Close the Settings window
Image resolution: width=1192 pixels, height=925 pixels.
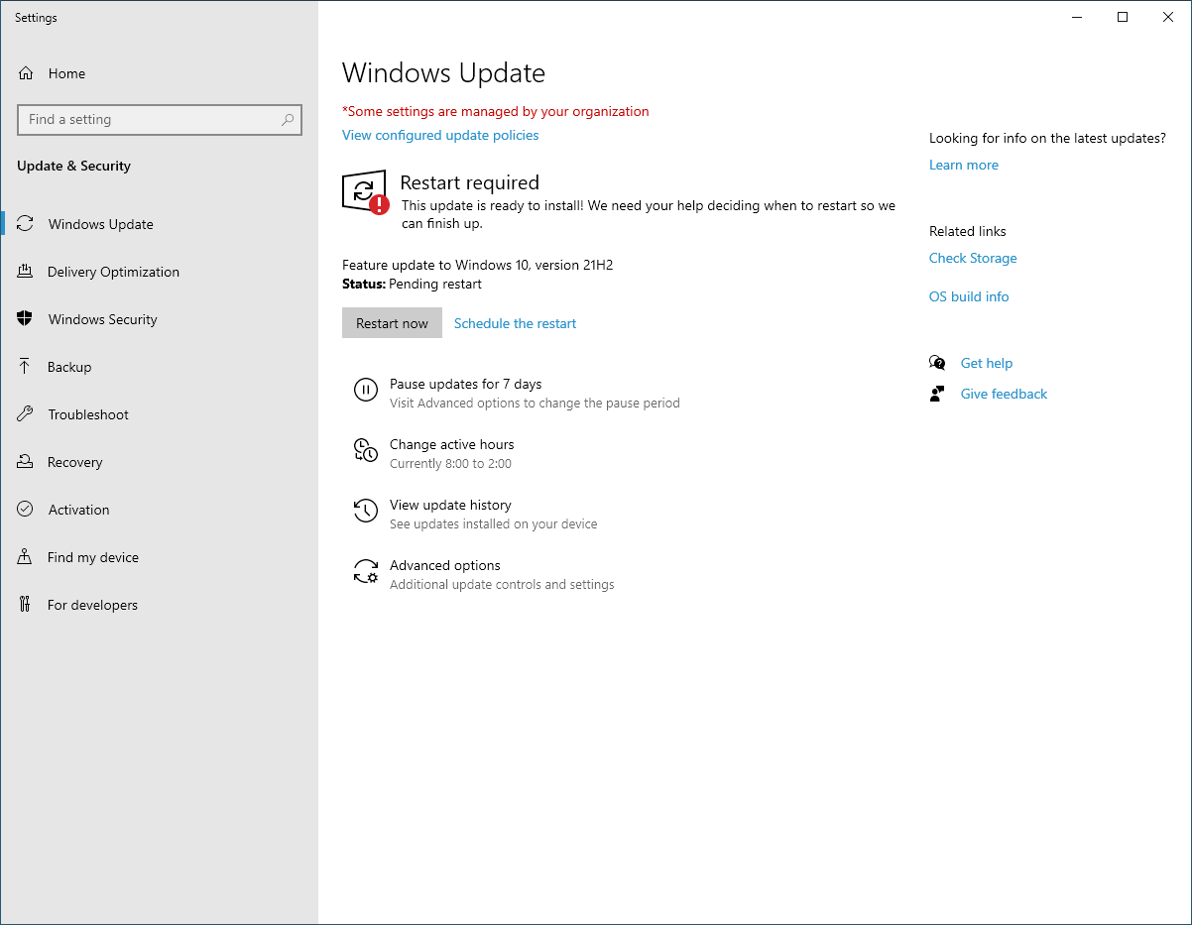coord(1168,17)
